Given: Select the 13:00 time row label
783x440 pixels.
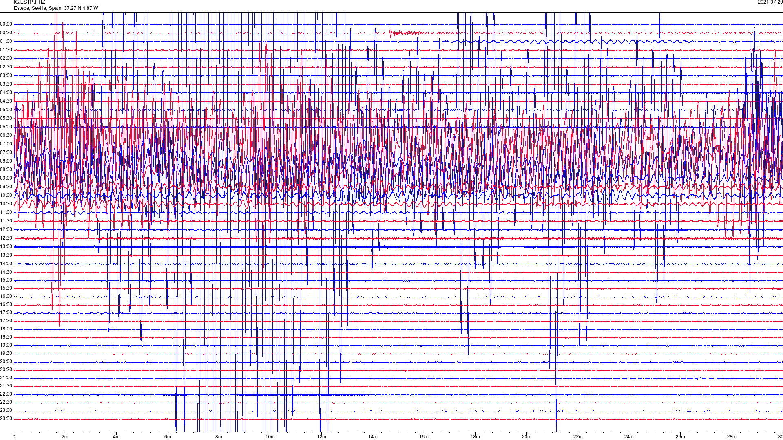Looking at the screenshot, I should tap(6, 247).
